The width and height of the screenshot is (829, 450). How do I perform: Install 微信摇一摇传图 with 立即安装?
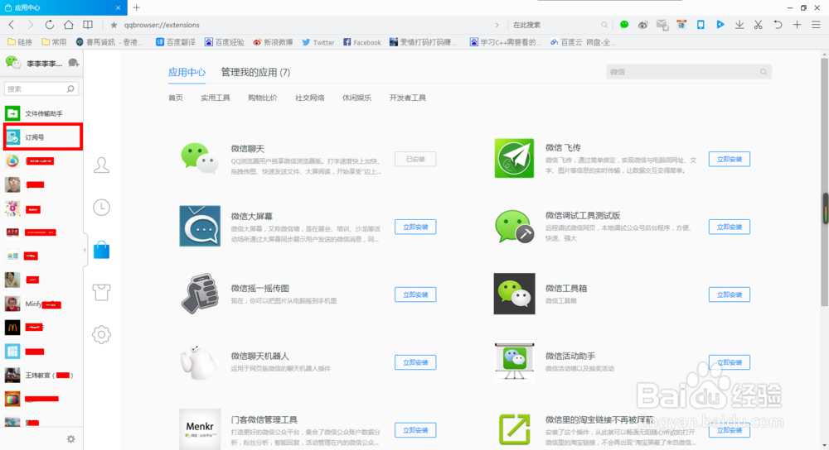415,294
